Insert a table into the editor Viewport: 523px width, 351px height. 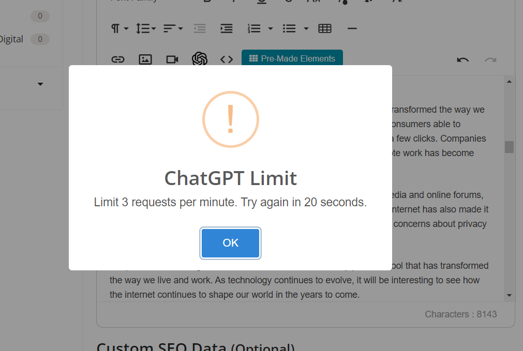324,28
